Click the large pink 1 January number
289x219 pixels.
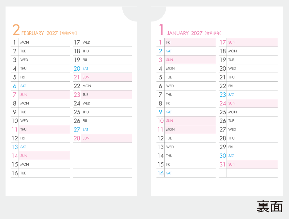click(161, 30)
